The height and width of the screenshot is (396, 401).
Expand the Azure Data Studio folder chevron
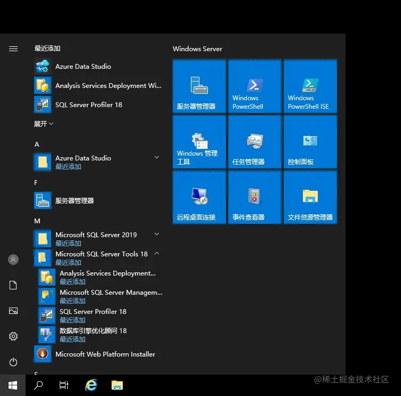(157, 157)
